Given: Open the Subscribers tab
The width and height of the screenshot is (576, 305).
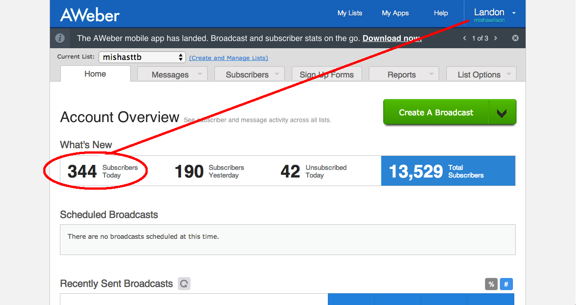Looking at the screenshot, I should click(x=247, y=75).
